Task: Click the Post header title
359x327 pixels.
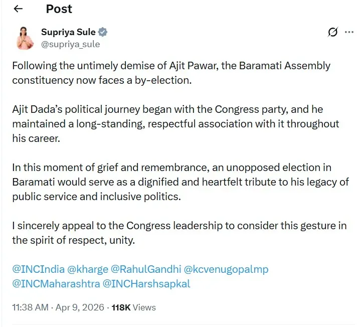Action: [59, 9]
